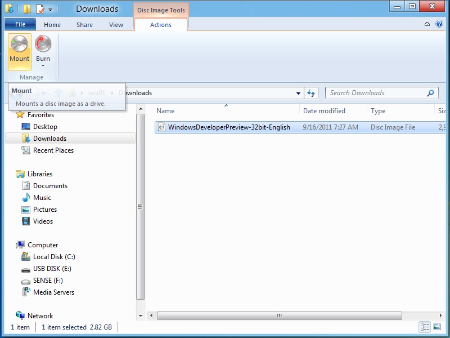Collapse the ribbon with the chevron
450x338 pixels.
tap(427, 24)
